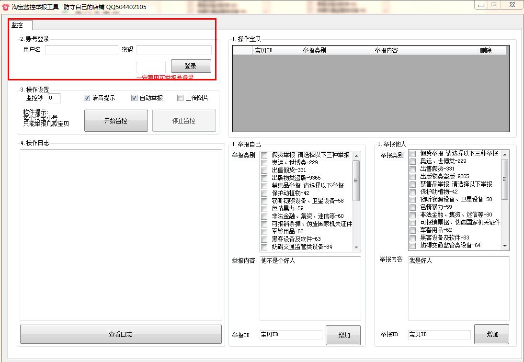This screenshot has width=524, height=362.
Task: Click the 举报他人 list scrollbar thumb
Action: 505,180
